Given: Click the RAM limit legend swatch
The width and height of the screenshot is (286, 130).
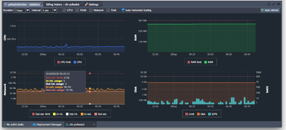Looking at the screenshot, I should pyautogui.click(x=189, y=62).
